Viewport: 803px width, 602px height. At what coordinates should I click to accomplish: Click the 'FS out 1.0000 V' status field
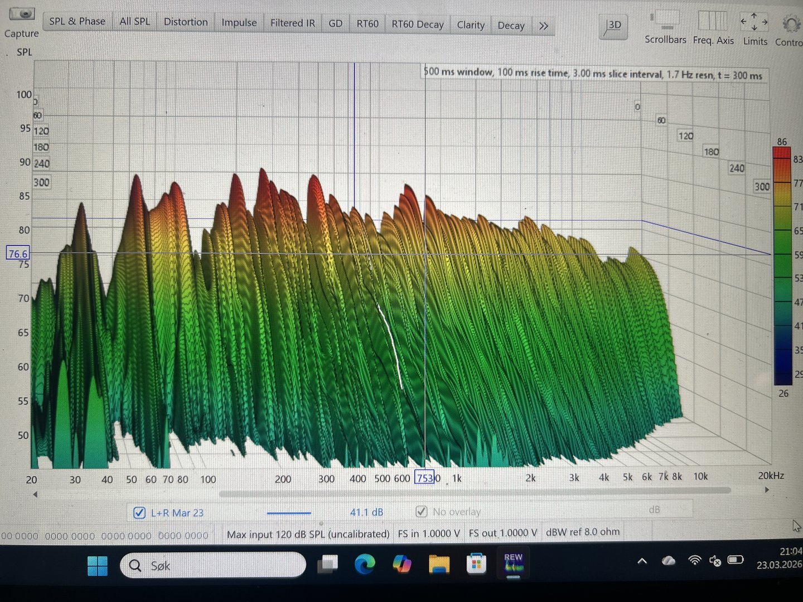point(503,533)
